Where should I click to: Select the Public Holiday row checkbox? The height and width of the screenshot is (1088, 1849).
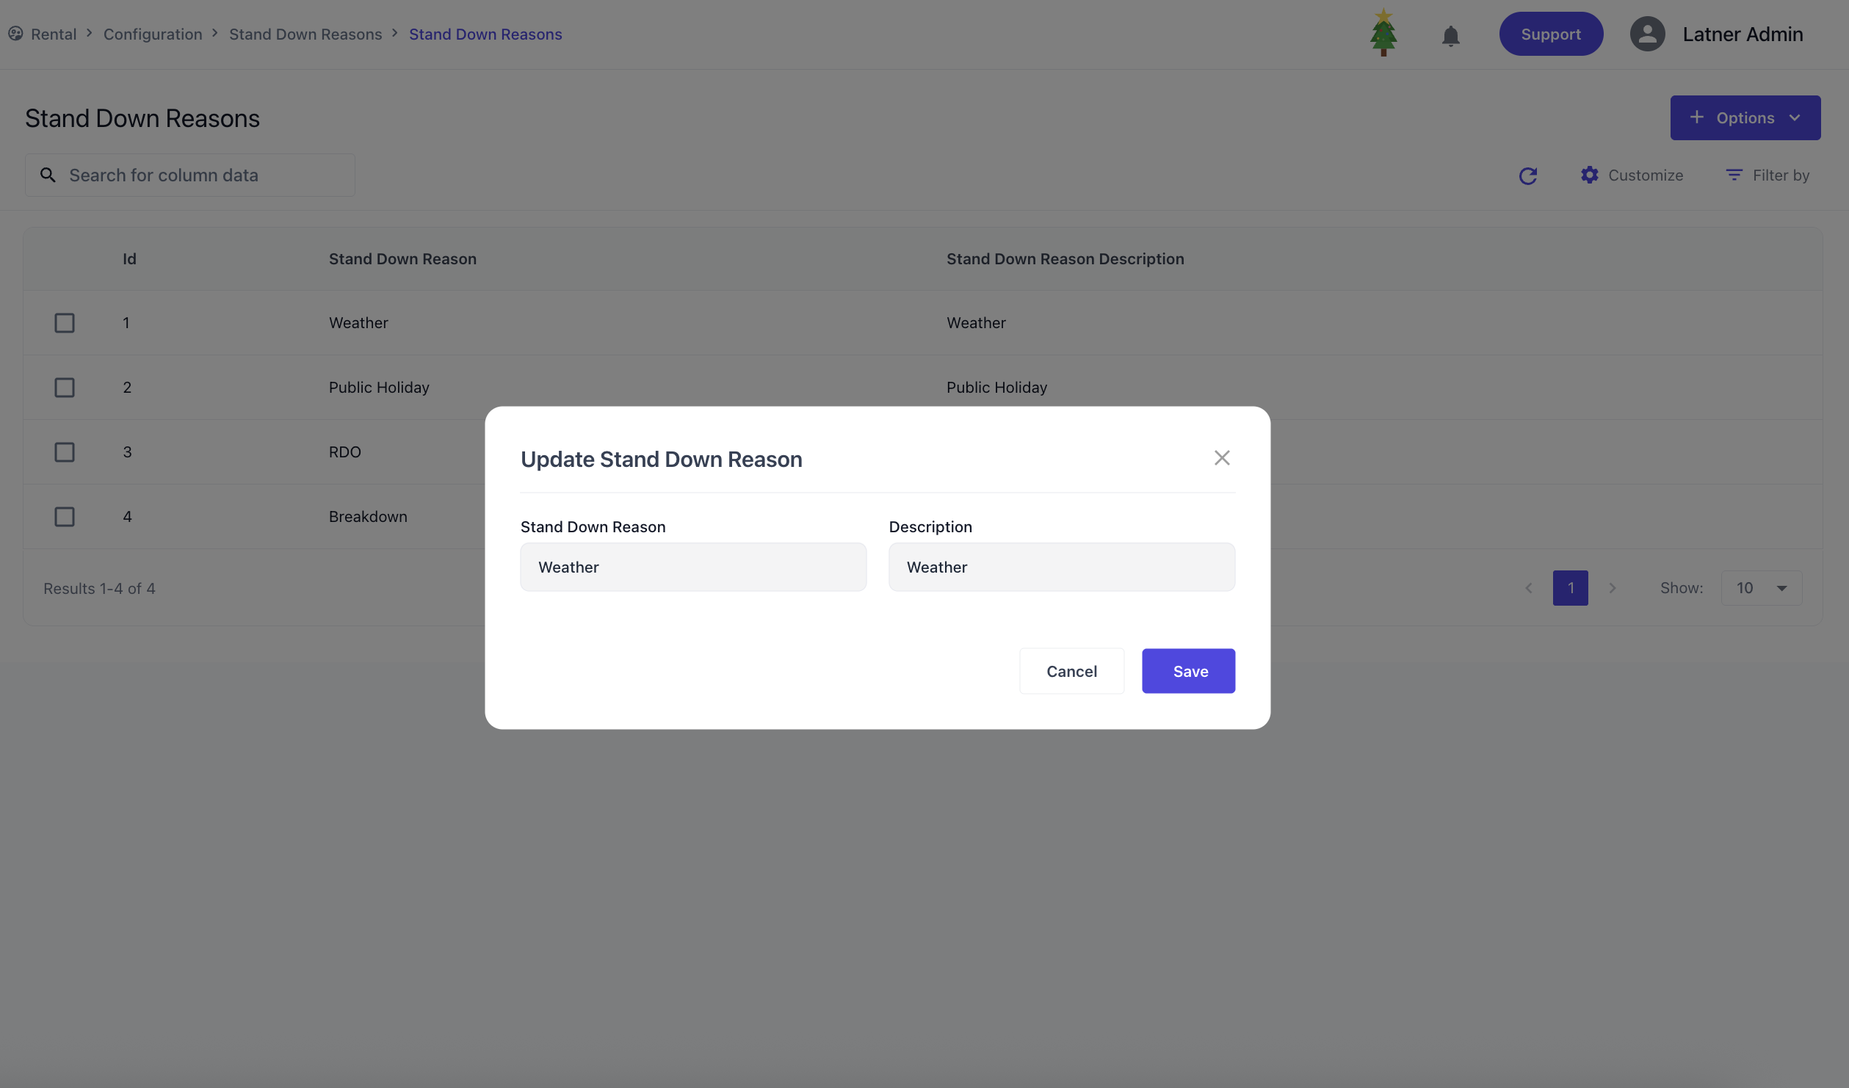coord(65,388)
